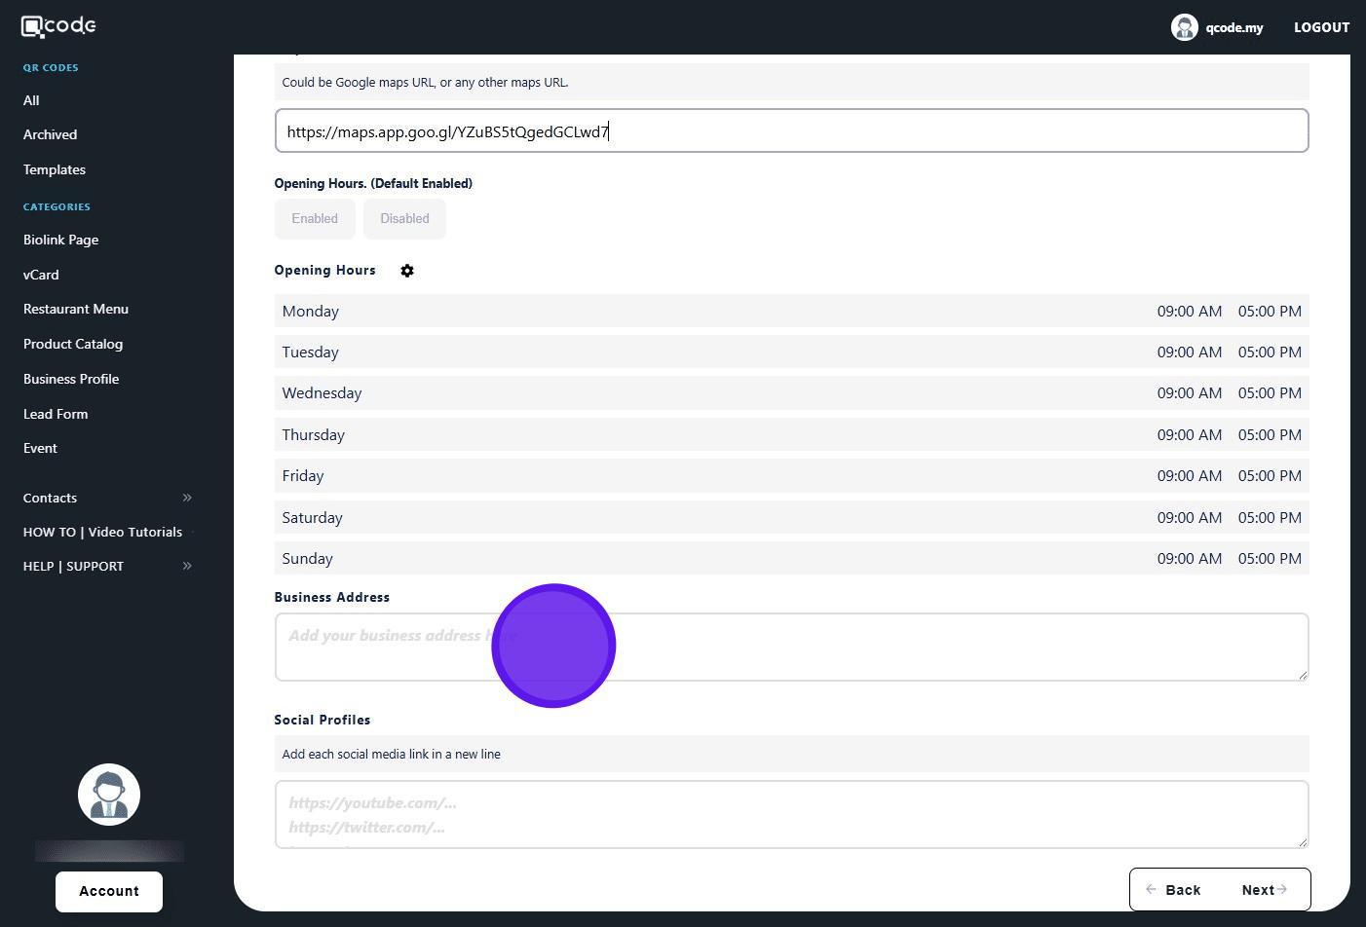
Task: Enable Opening Hours with Enabled button
Action: [315, 219]
